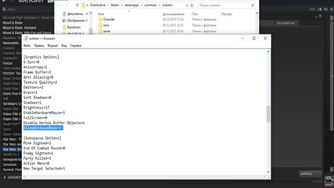Switch Steam library to list view icon
This screenshot has height=188, width=334.
tap(326, 9)
